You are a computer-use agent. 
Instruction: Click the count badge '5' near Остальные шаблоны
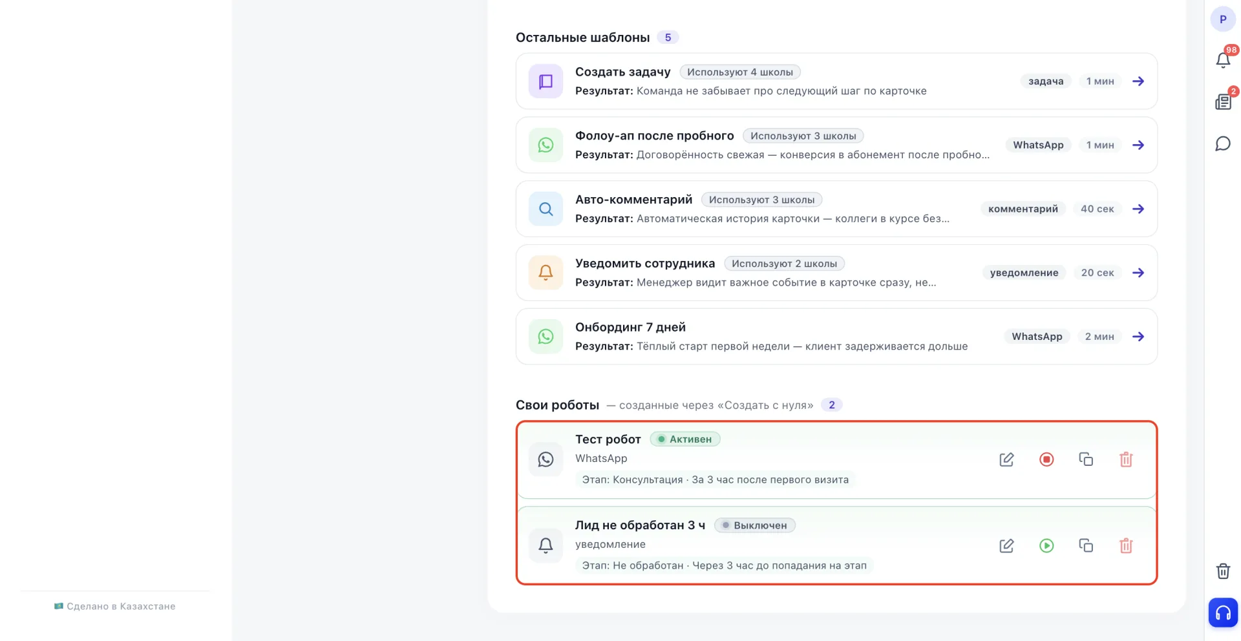[668, 37]
